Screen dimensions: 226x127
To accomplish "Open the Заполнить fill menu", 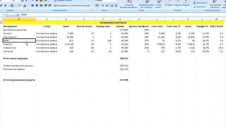I will click(200, 3).
